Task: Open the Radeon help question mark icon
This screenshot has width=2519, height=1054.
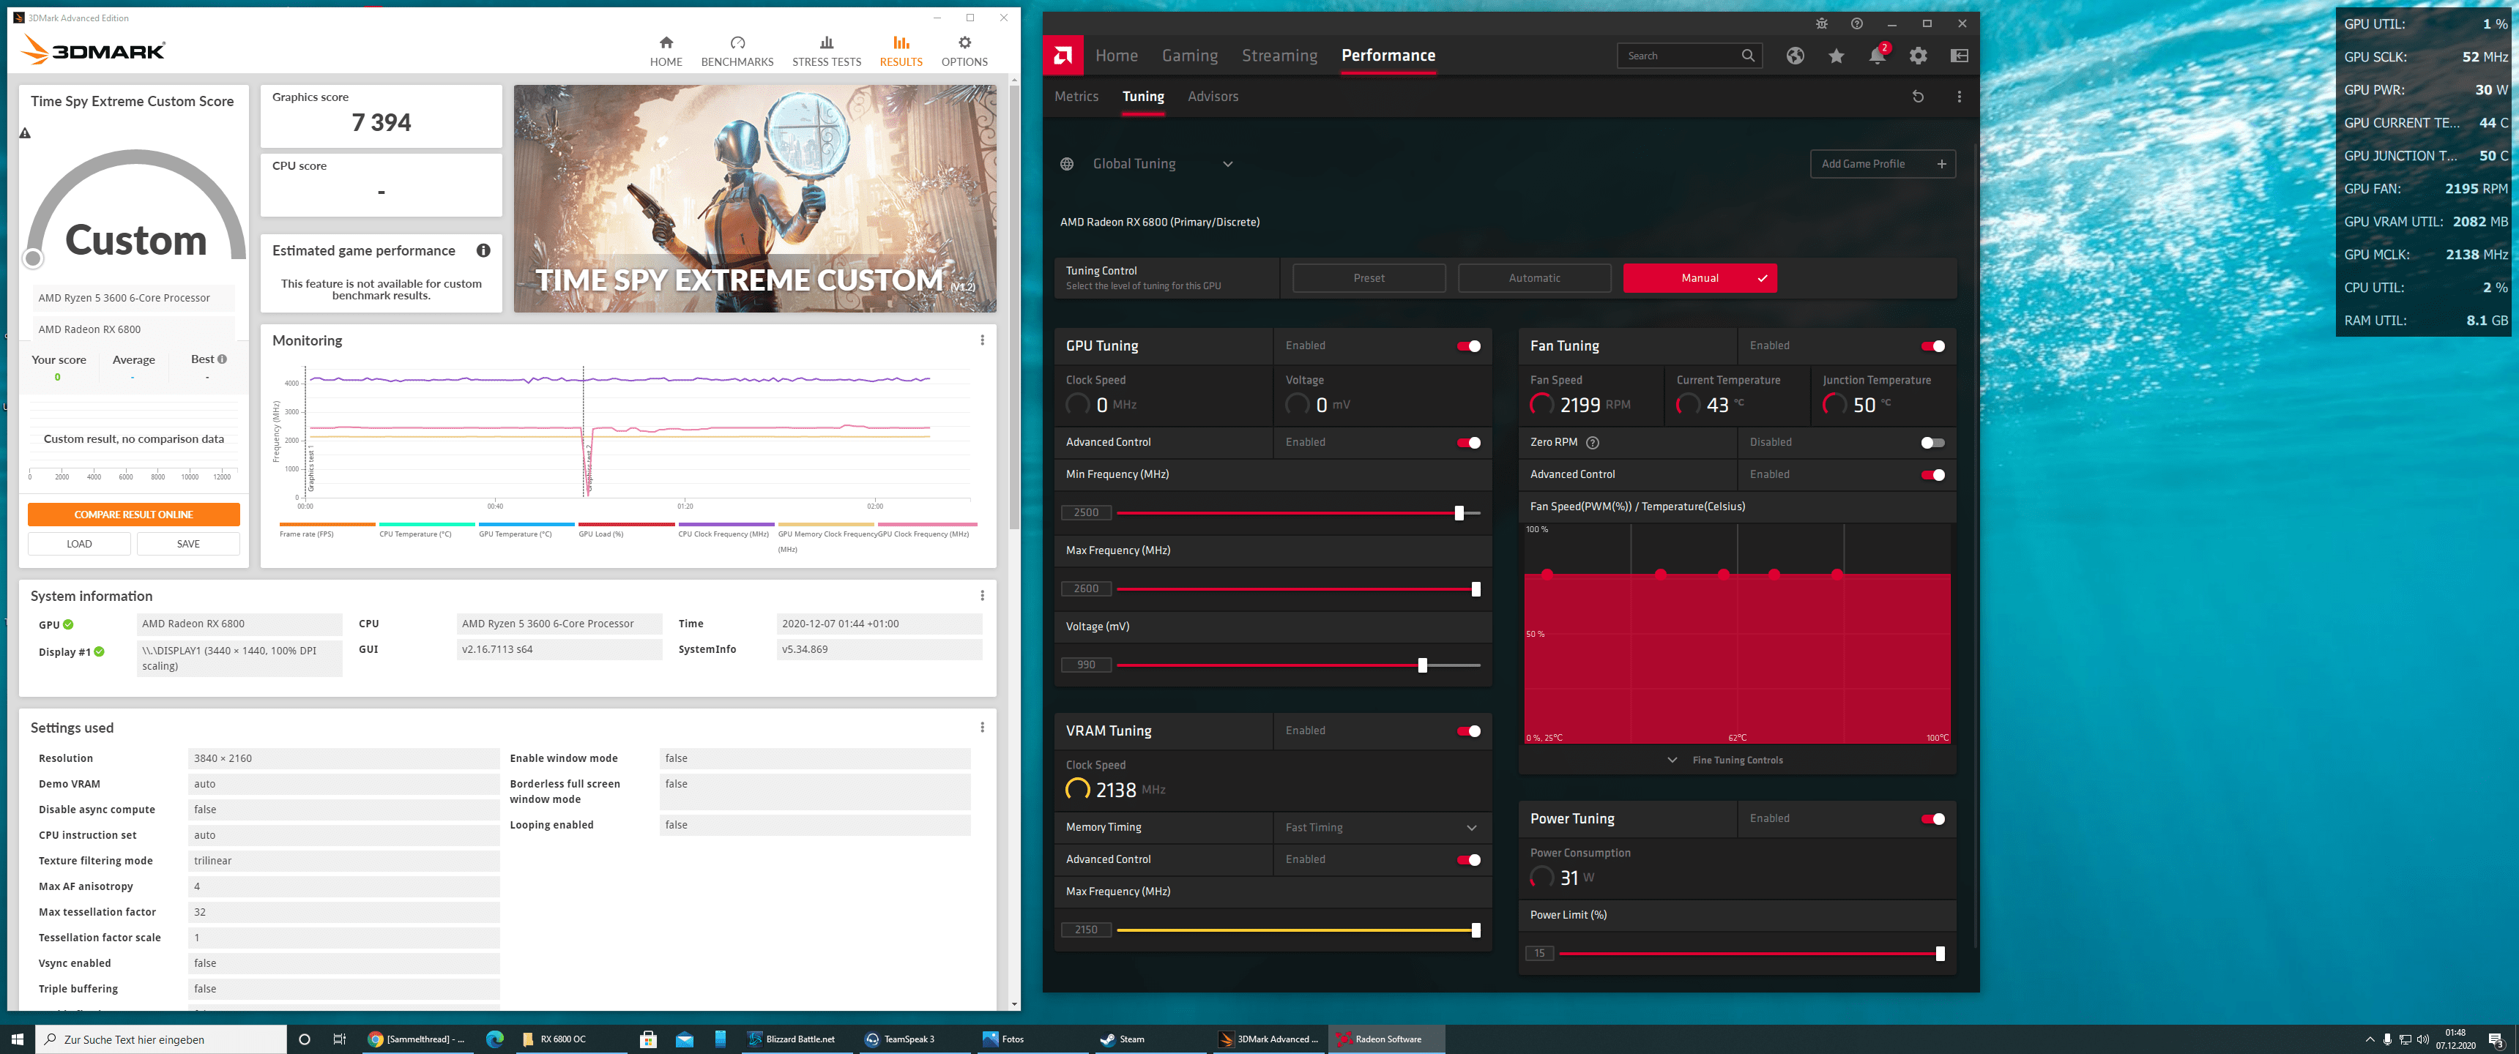Action: point(1857,23)
